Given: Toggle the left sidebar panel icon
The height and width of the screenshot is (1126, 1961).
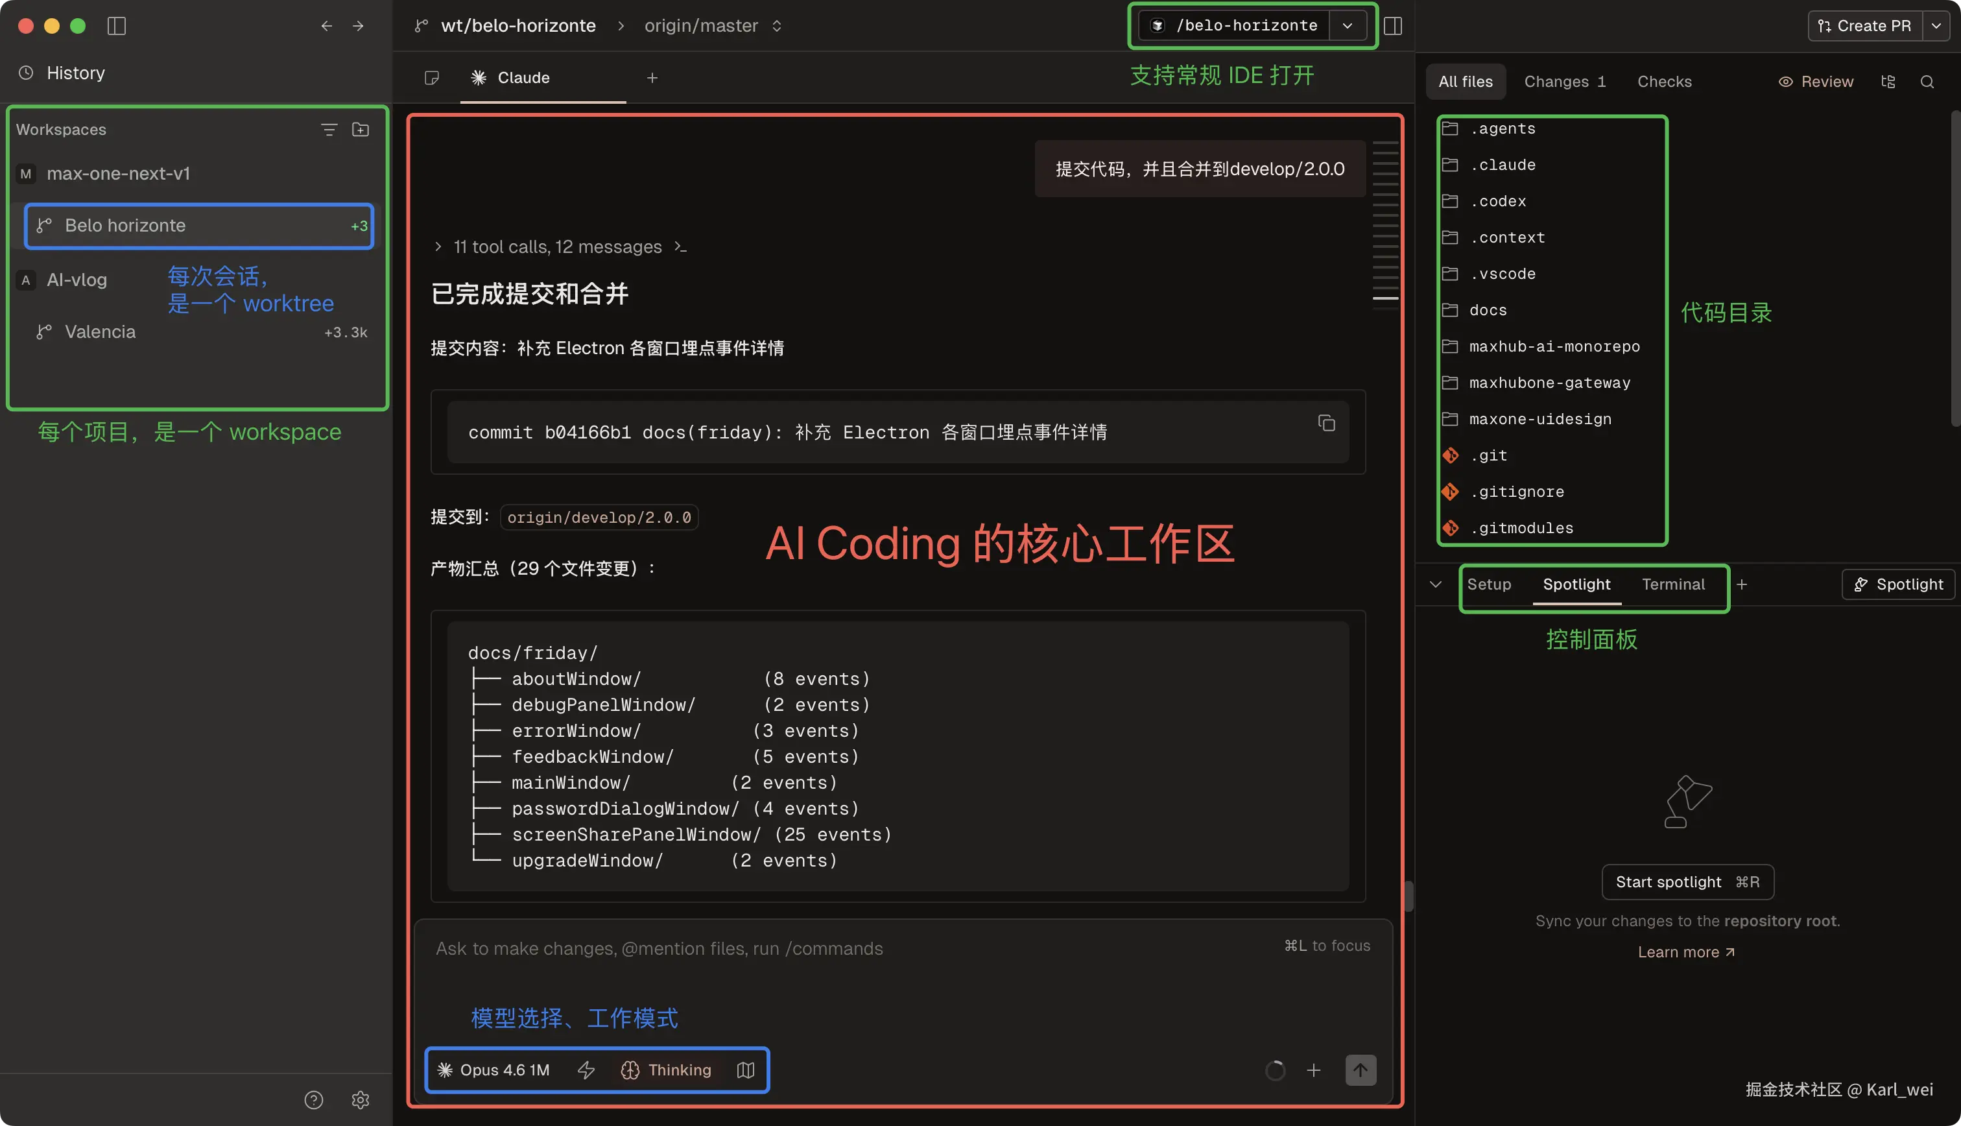Looking at the screenshot, I should coord(117,25).
